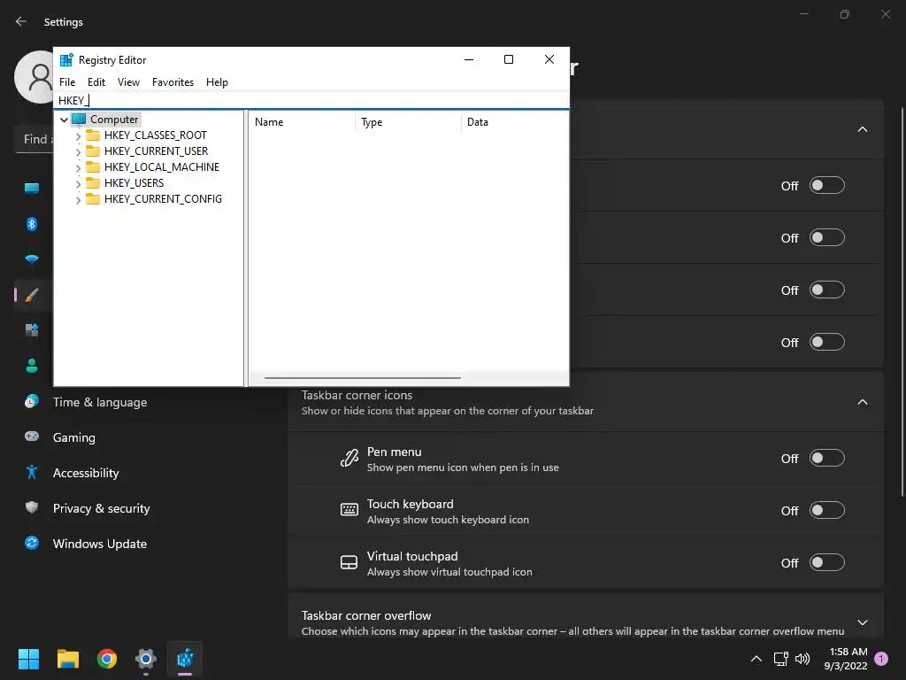Collapse Taskbar corner icons section
This screenshot has height=680, width=906.
(x=862, y=402)
